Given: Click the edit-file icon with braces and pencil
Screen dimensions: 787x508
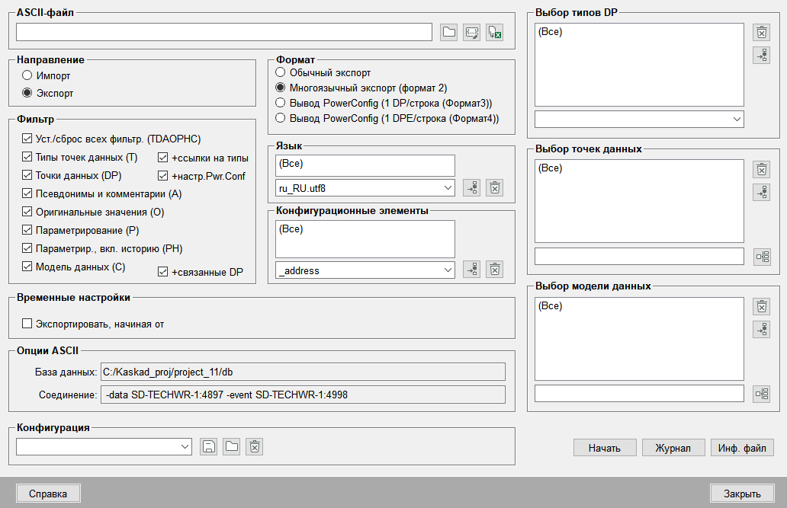Looking at the screenshot, I should coord(472,33).
